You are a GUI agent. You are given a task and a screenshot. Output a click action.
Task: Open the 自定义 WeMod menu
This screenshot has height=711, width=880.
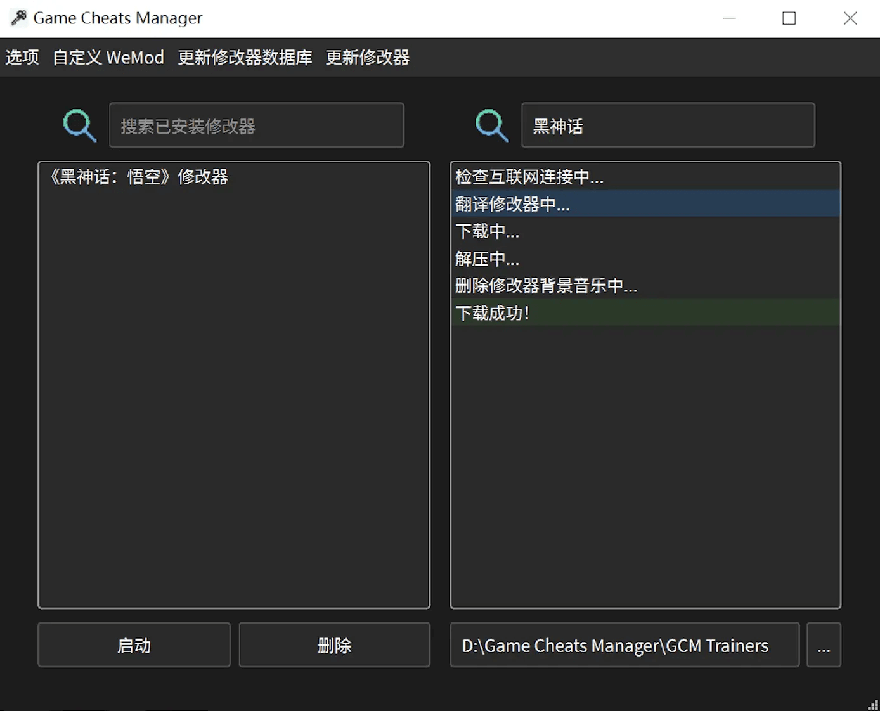(x=108, y=58)
